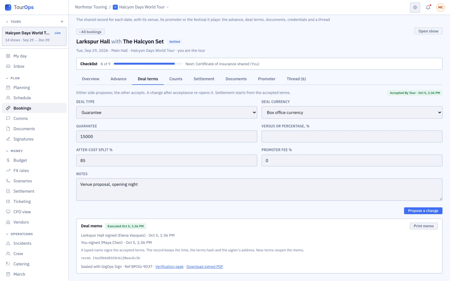Click the Incidents warning triangle icon
450x281 pixels.
[x=8, y=243]
